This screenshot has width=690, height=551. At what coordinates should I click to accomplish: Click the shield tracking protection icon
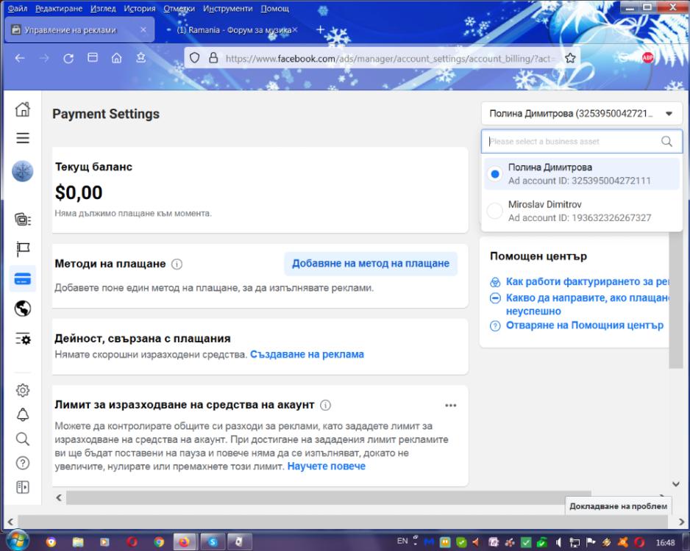tap(194, 58)
